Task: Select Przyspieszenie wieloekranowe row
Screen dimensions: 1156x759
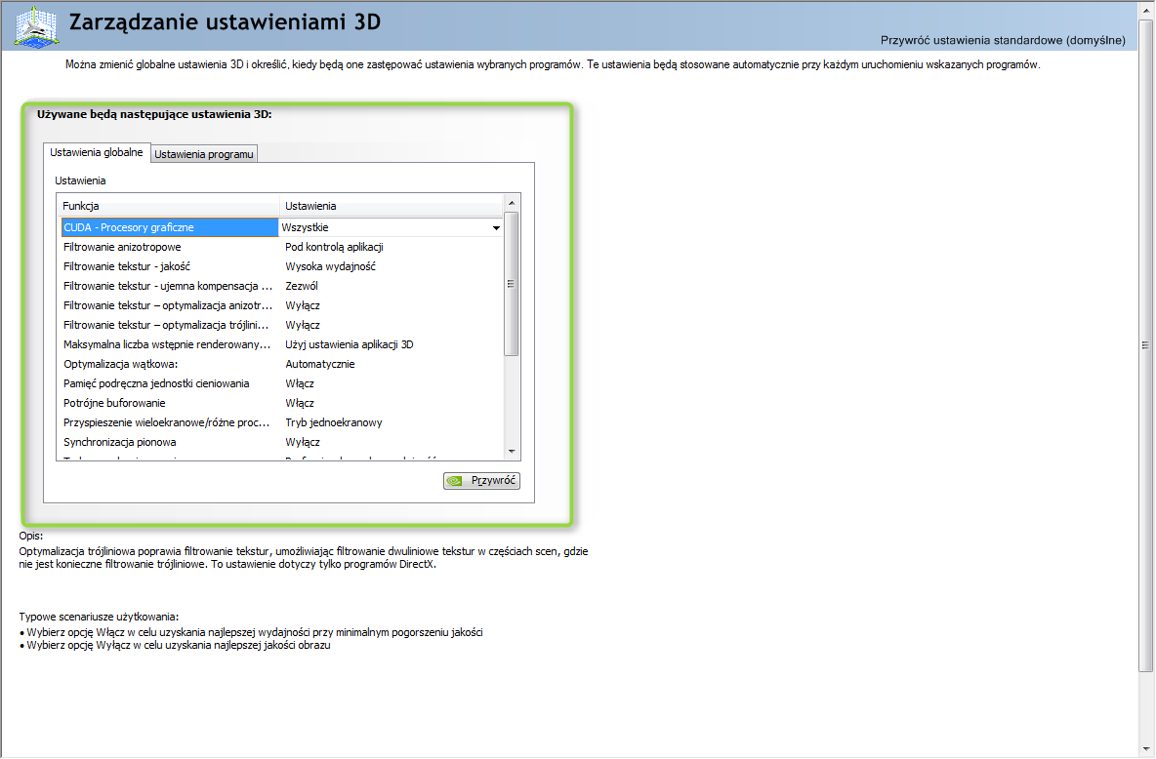Action: pos(281,423)
